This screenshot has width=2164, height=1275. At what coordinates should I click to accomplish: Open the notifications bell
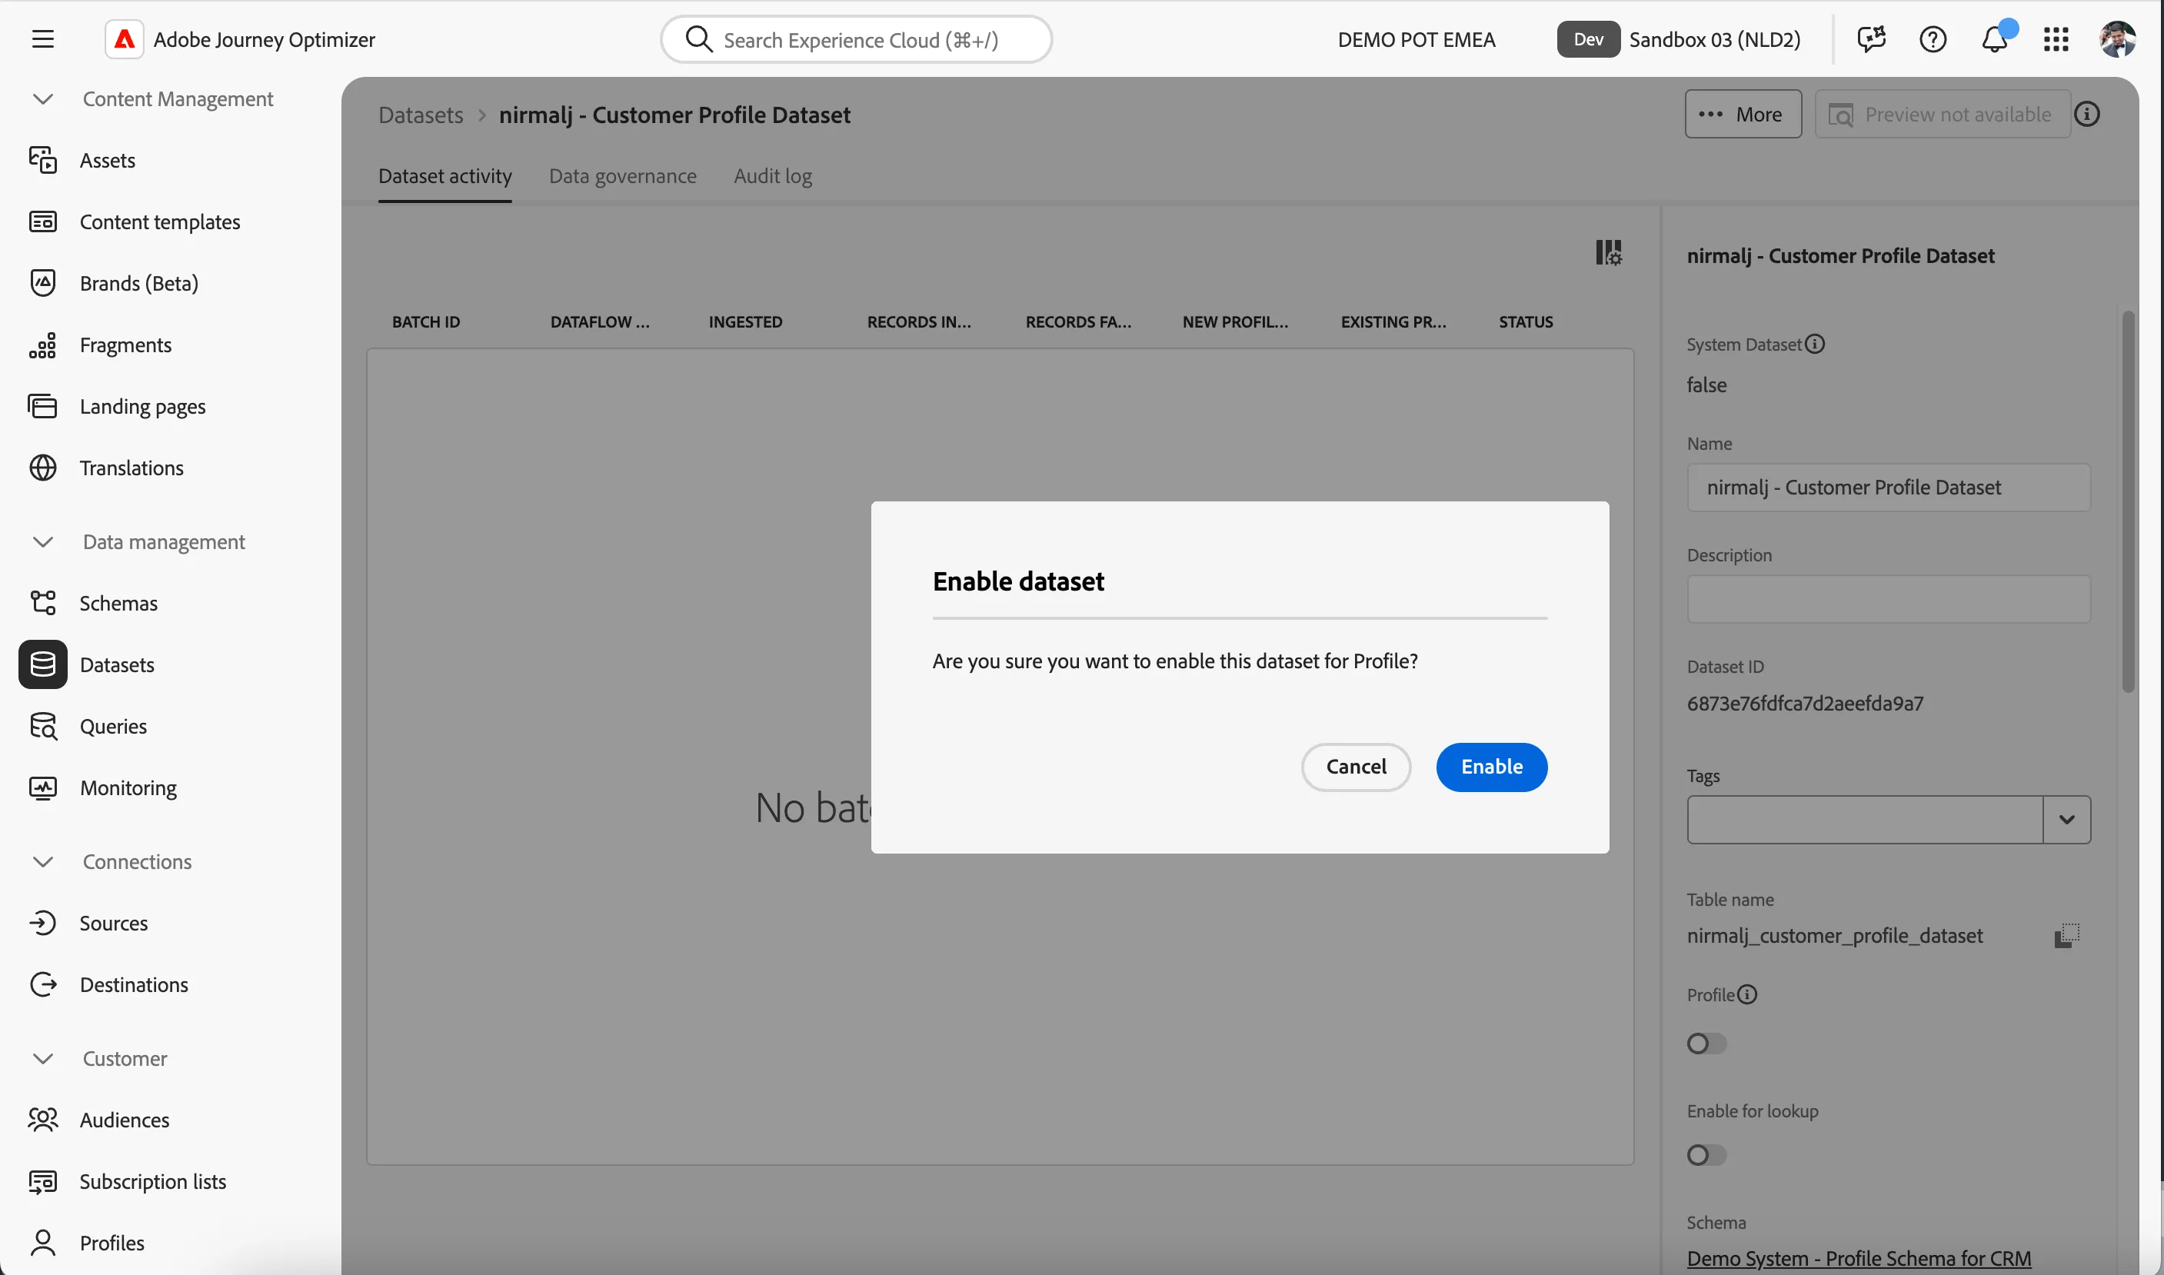coord(1995,39)
